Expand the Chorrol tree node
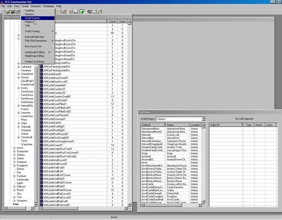 18,77
